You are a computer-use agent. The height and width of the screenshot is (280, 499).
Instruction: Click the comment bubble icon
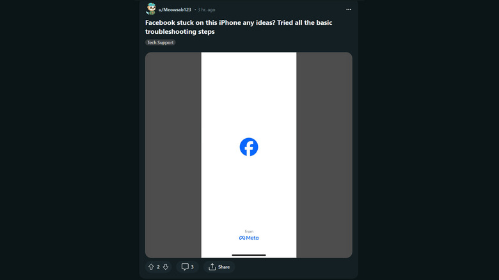click(x=185, y=267)
